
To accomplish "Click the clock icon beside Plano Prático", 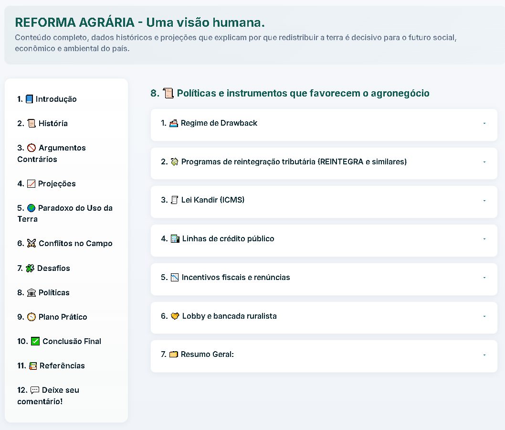I will pos(31,317).
